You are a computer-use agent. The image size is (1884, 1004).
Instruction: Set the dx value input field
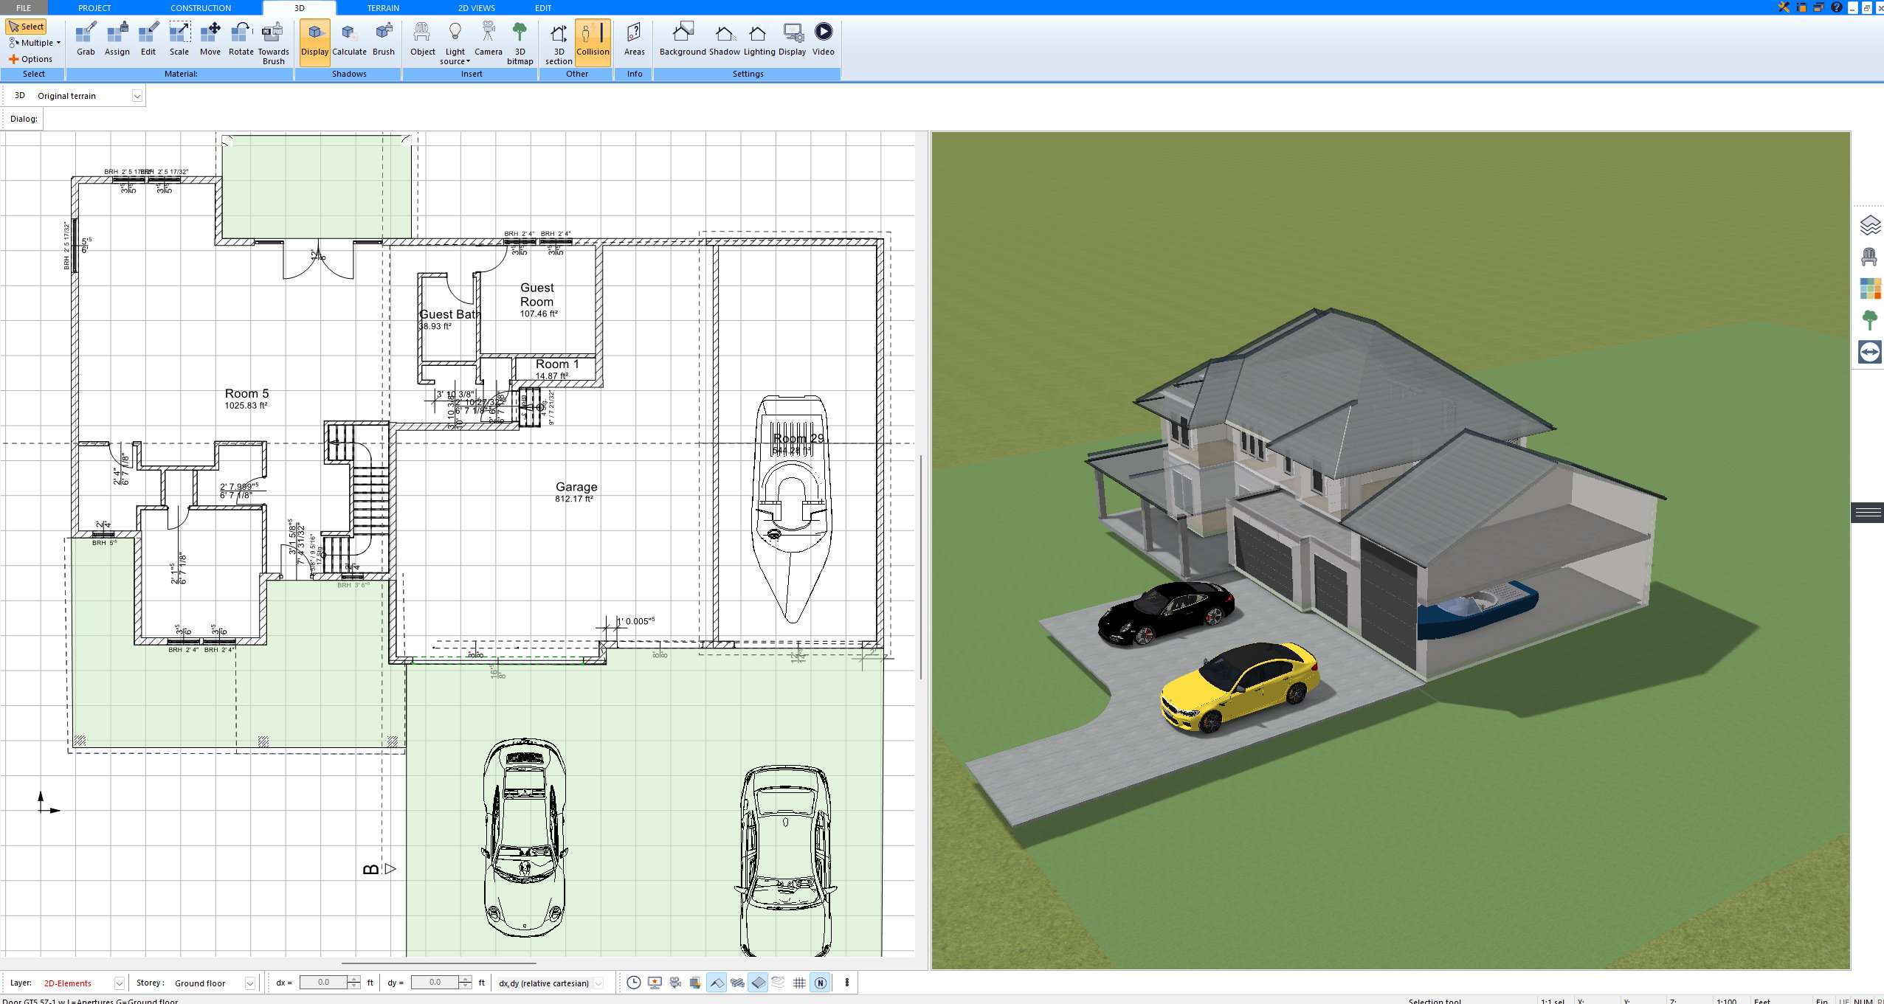coord(325,981)
